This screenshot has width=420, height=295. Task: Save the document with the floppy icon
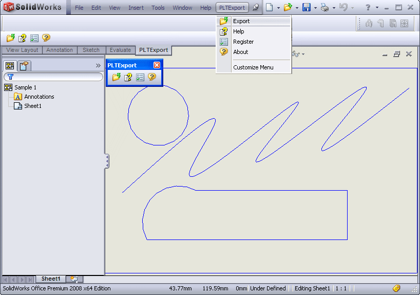click(306, 7)
